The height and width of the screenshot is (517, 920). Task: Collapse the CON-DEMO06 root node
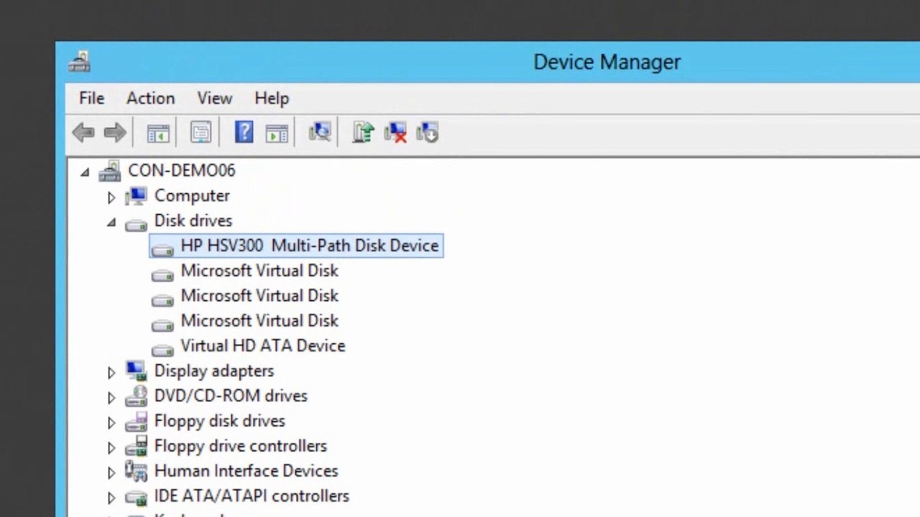pos(85,172)
